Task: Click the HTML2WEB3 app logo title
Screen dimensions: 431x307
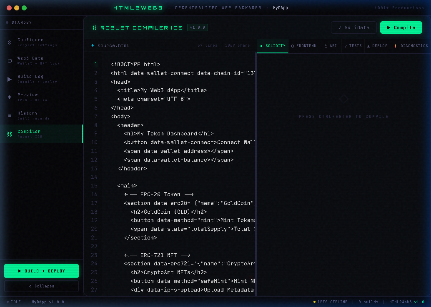Action: (x=138, y=8)
